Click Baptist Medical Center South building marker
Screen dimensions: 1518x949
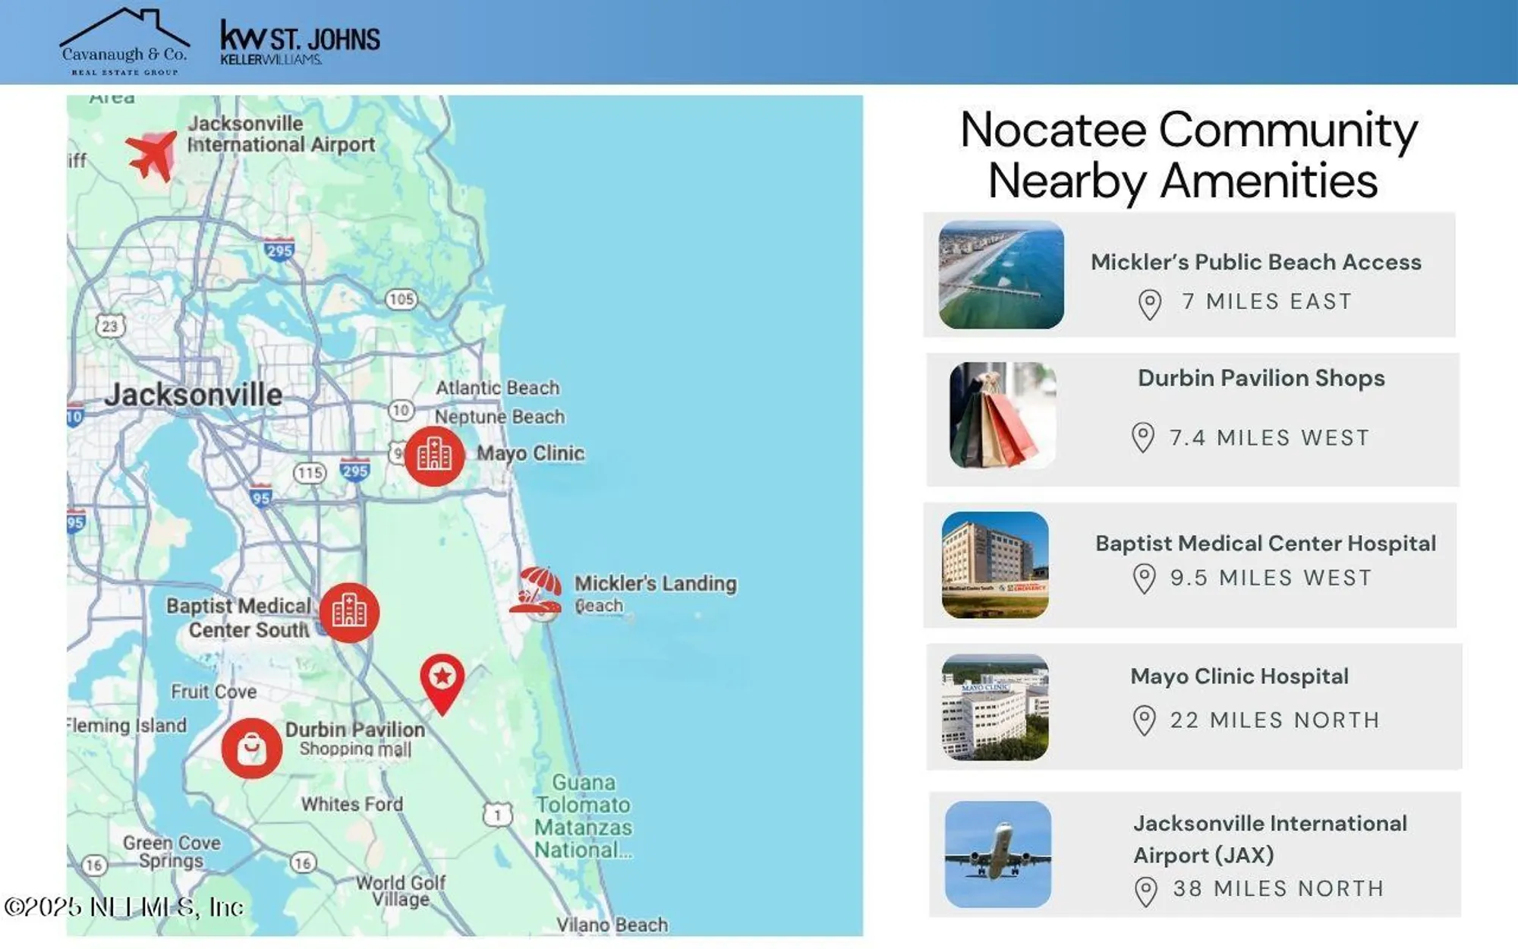coord(349,612)
